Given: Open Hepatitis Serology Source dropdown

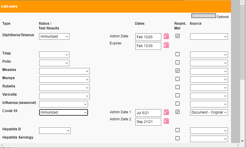Looking at the screenshot, I should (209, 139).
